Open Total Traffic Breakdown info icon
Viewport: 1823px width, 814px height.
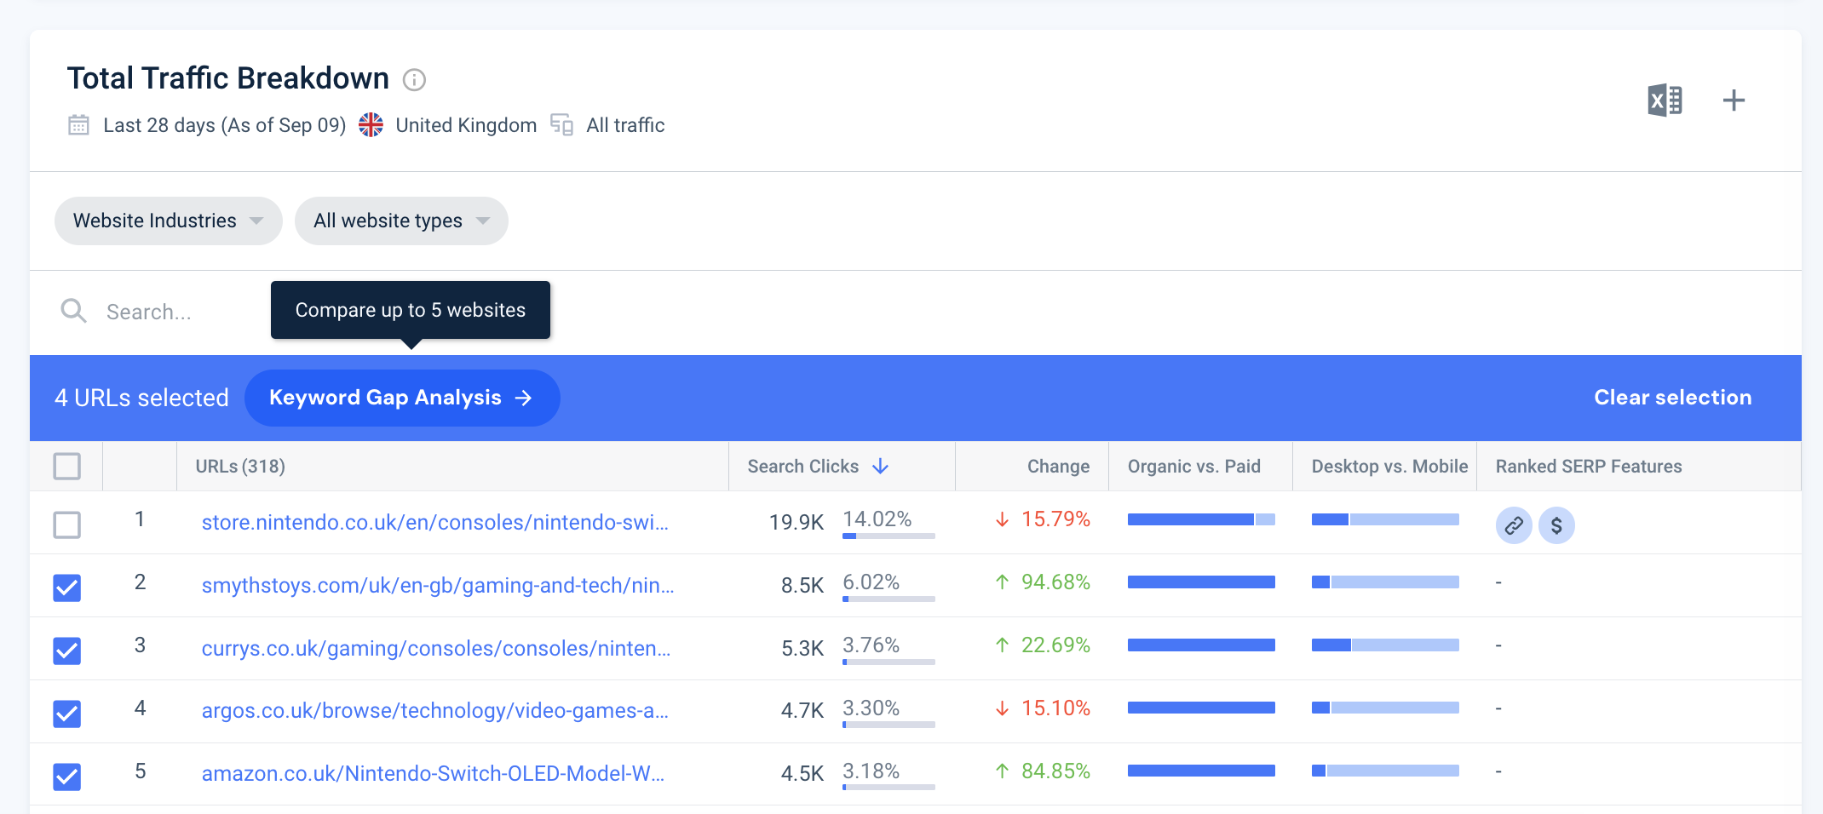coord(414,80)
